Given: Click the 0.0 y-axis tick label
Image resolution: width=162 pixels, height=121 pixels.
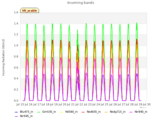Looking at the screenshot, I should tap(16, 101).
